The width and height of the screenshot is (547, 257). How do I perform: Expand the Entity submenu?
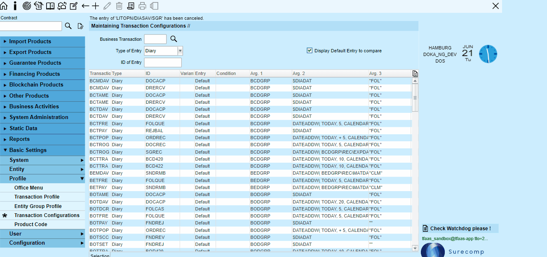pyautogui.click(x=42, y=169)
